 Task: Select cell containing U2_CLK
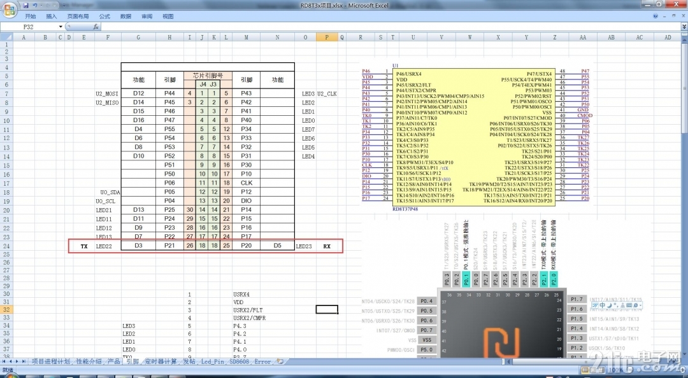tap(327, 94)
